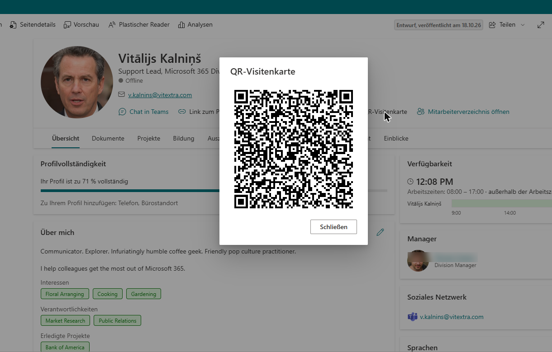Image resolution: width=552 pixels, height=352 pixels.
Task: Start Chat in Teams
Action: tap(143, 112)
